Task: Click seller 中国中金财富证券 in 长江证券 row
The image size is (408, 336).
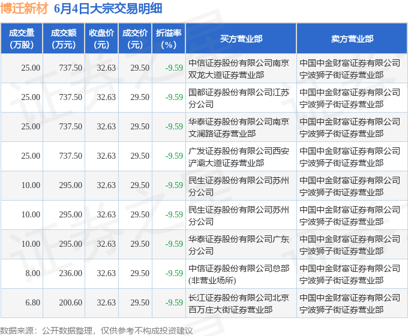Action: point(350,304)
